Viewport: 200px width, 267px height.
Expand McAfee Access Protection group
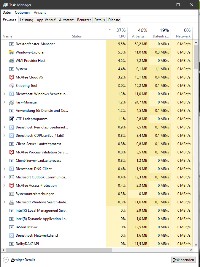(x=4, y=186)
